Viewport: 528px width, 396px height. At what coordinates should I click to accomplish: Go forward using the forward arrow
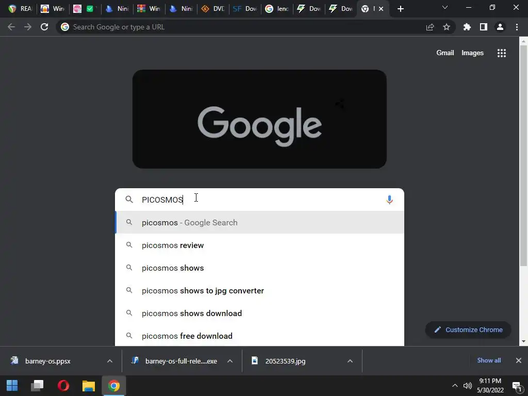point(28,27)
